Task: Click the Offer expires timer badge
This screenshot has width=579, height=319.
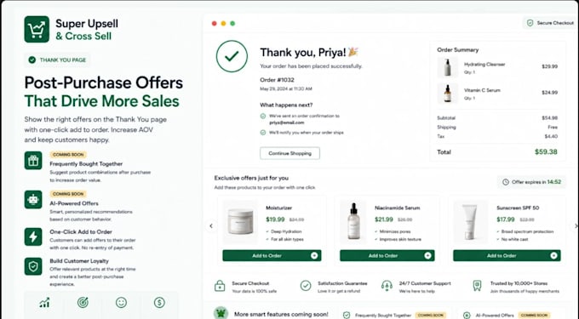Action: pos(531,182)
